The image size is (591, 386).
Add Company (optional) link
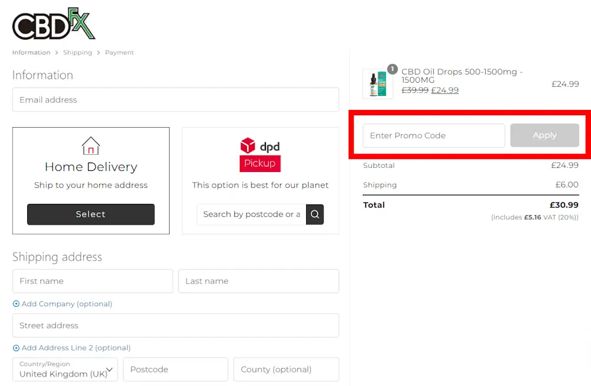(67, 304)
